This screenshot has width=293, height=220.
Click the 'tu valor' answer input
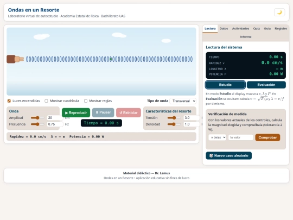[240, 137]
